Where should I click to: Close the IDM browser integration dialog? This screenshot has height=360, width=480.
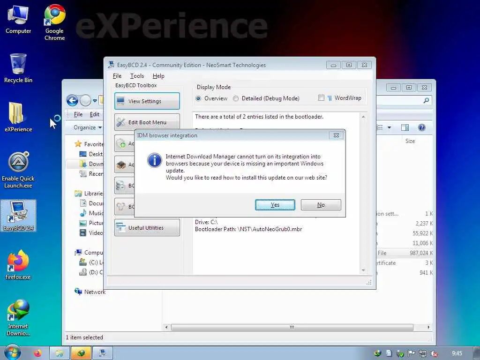pos(336,135)
